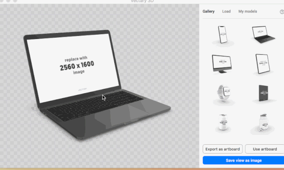
Task: Click Save view as image
Action: (244, 160)
